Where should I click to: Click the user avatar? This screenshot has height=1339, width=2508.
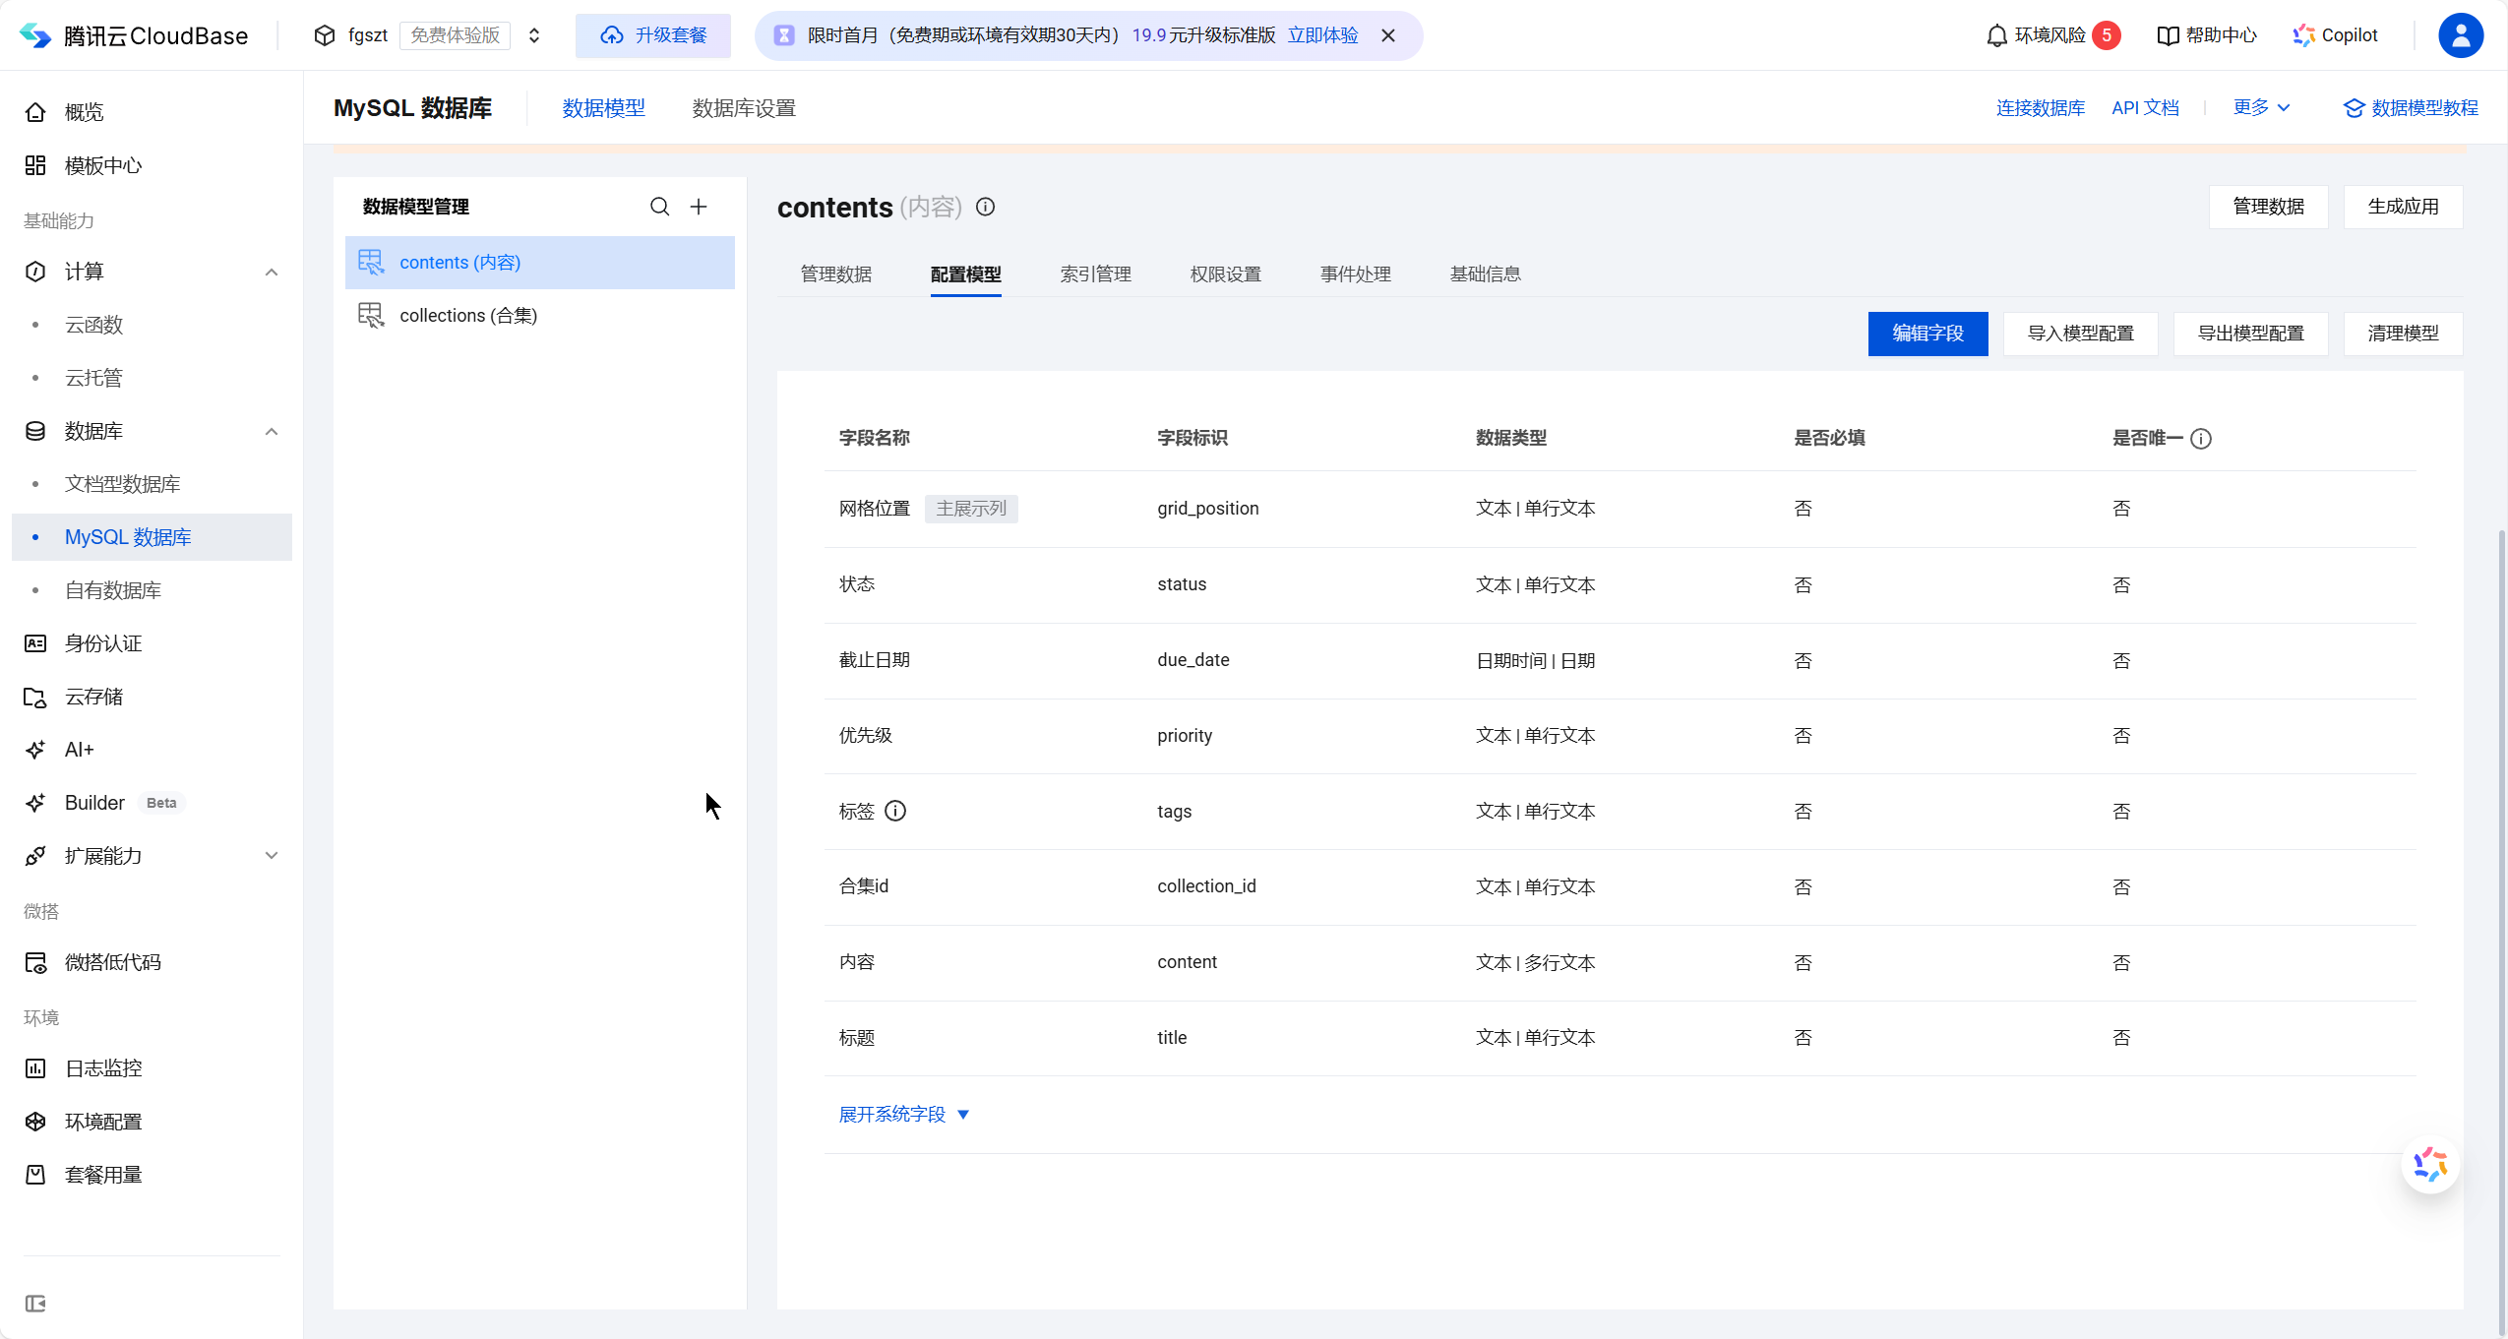(2460, 35)
